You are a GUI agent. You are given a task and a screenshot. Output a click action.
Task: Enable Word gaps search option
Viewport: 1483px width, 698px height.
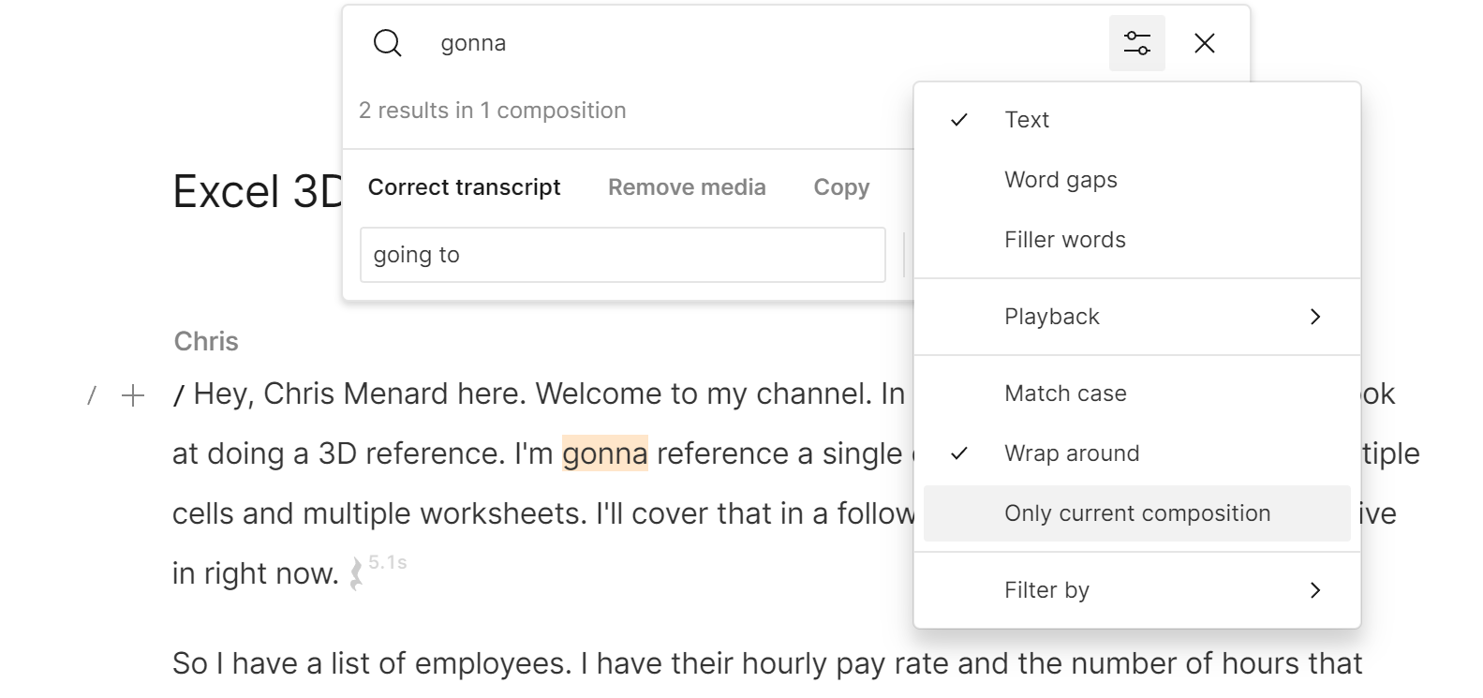[1136, 180]
